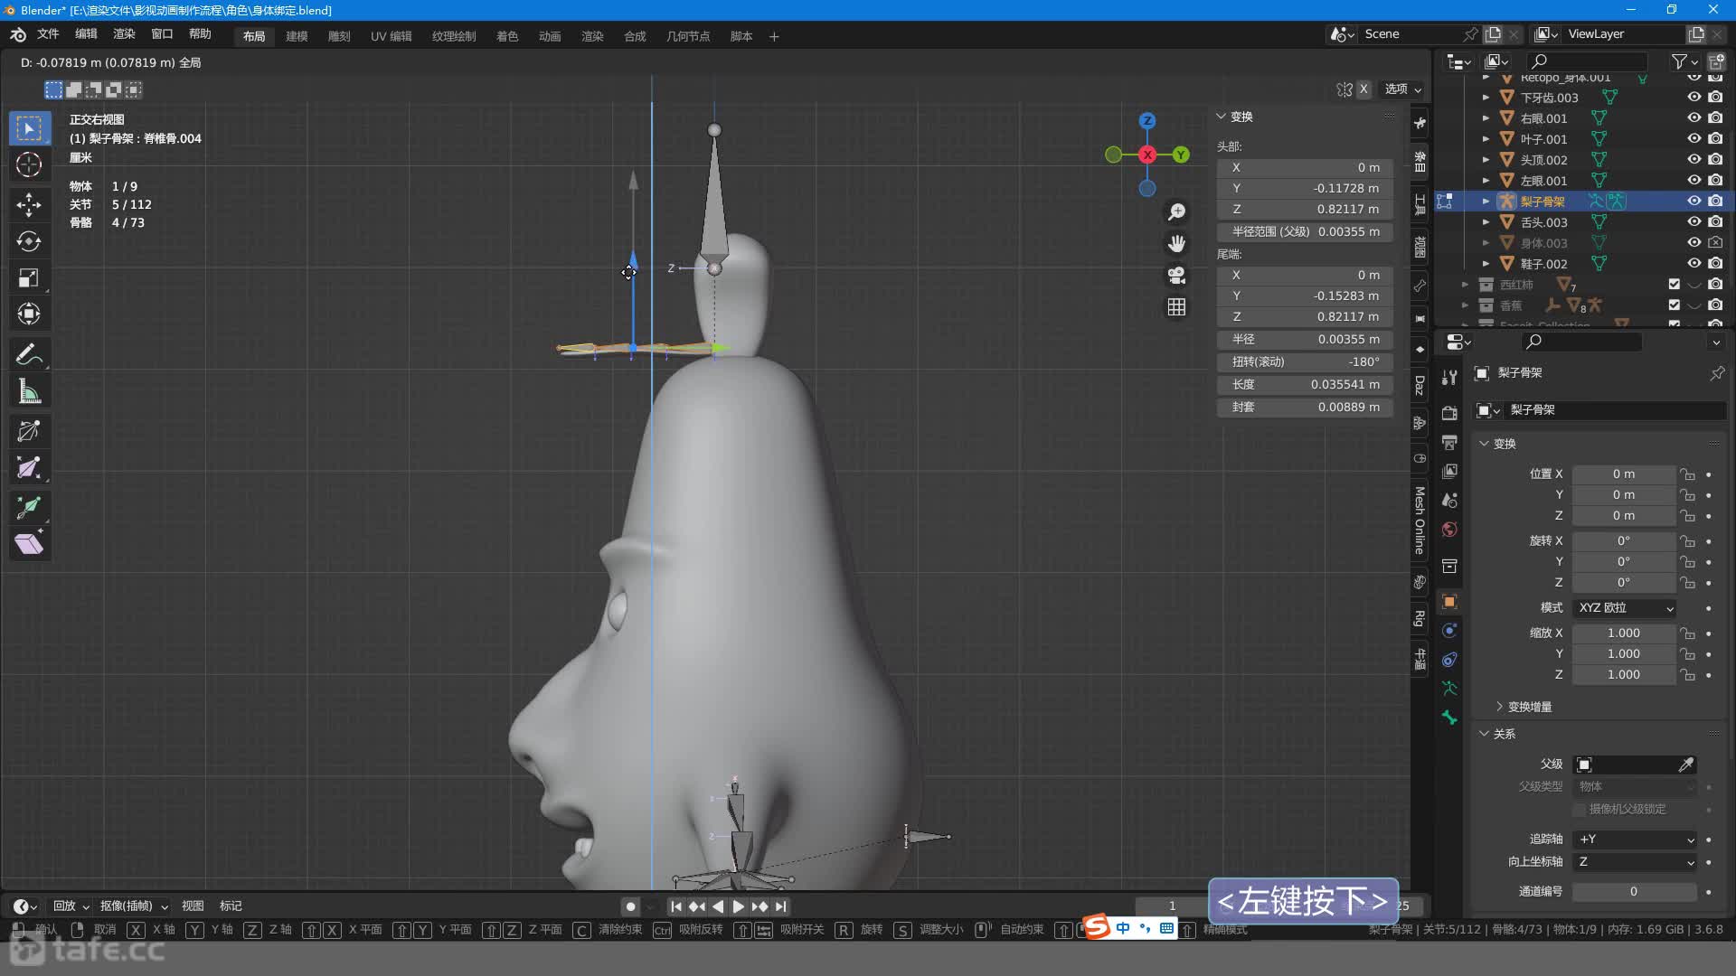
Task: Adjust the 封套 0.00889 m field
Action: click(1305, 408)
